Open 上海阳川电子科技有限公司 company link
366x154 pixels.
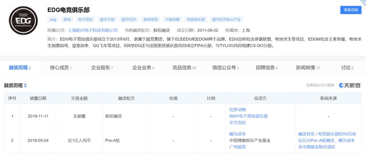[x=93, y=30]
